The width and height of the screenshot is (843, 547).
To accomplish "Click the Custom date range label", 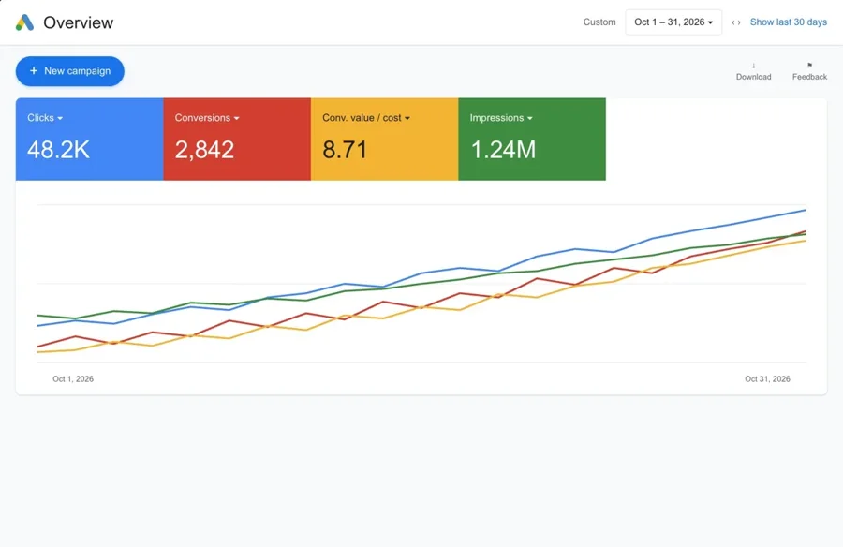I will pyautogui.click(x=599, y=22).
